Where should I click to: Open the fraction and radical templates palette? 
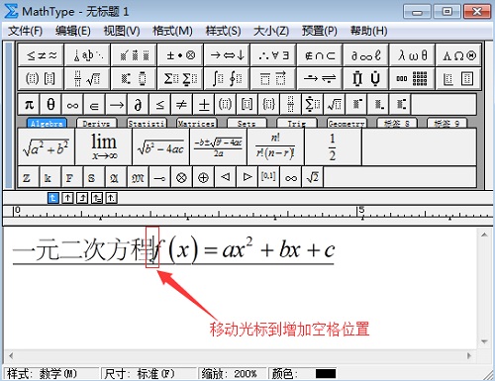pyautogui.click(x=87, y=78)
